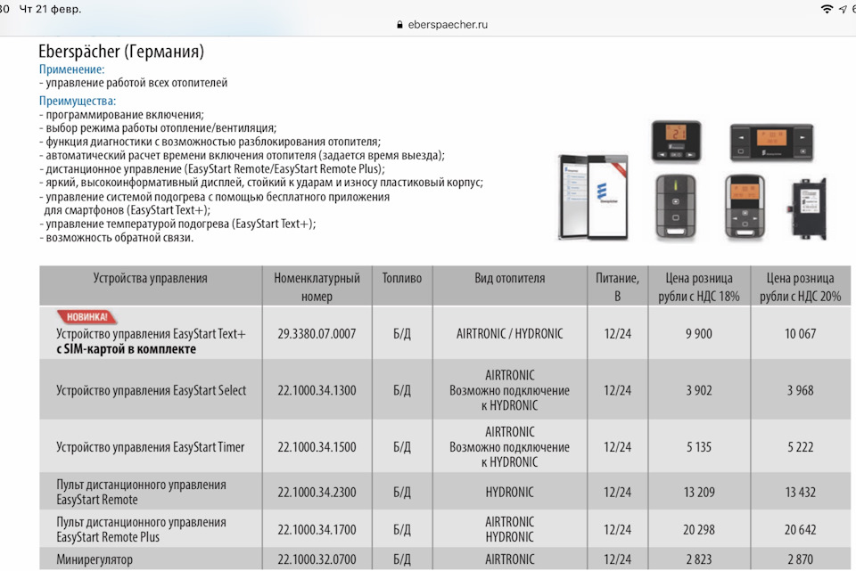Click the battery icon in the status bar
This screenshot has height=571, width=856.
(853, 9)
